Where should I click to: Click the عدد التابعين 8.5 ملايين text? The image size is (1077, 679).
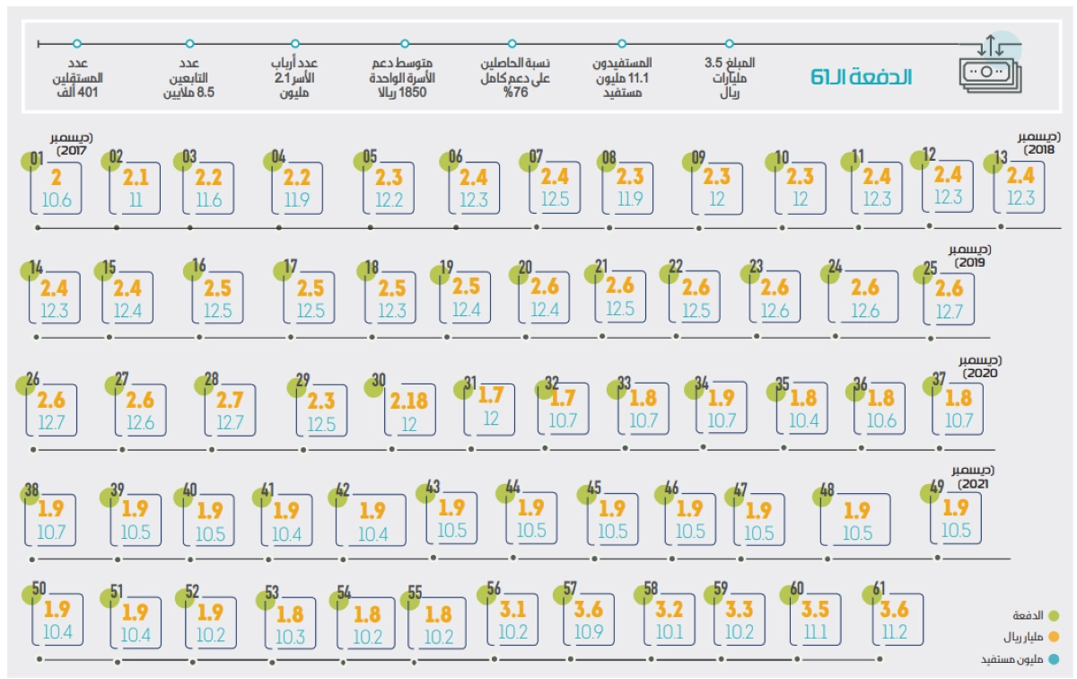[188, 78]
